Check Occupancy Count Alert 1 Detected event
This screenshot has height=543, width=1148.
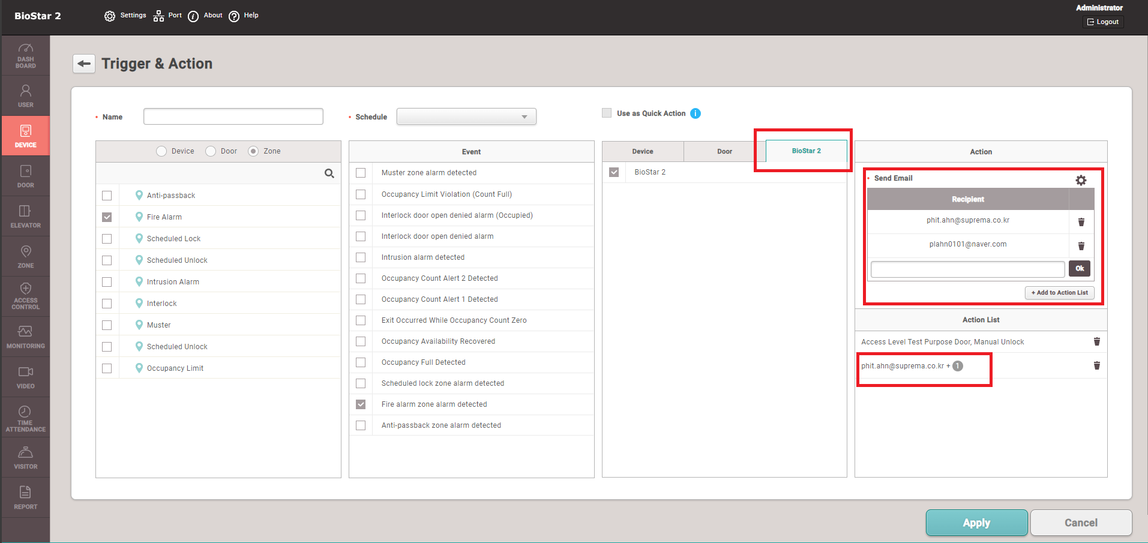(x=361, y=299)
